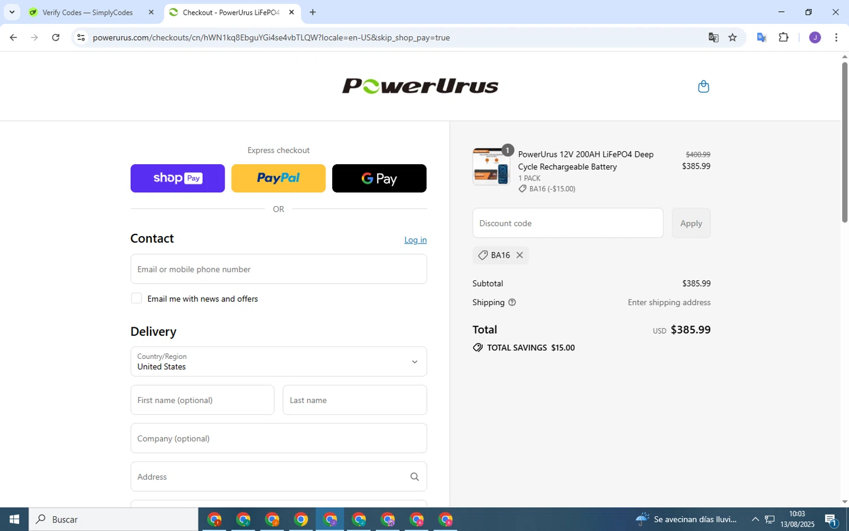849x531 pixels.
Task: View site information icon in address bar
Action: click(81, 37)
